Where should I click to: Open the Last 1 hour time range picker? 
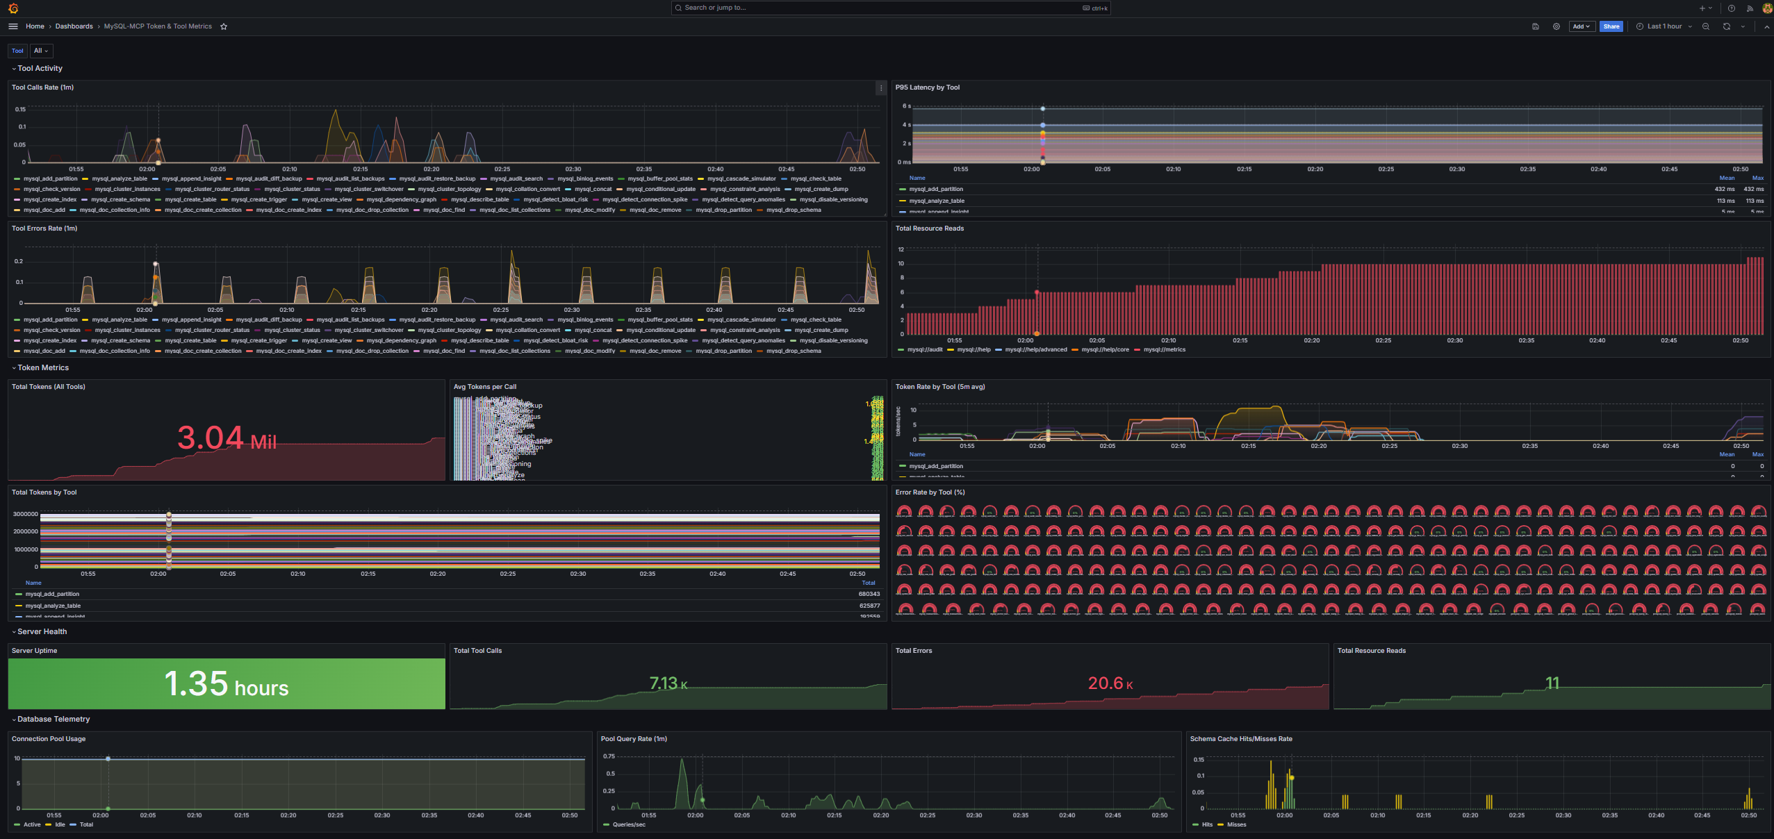pyautogui.click(x=1664, y=26)
